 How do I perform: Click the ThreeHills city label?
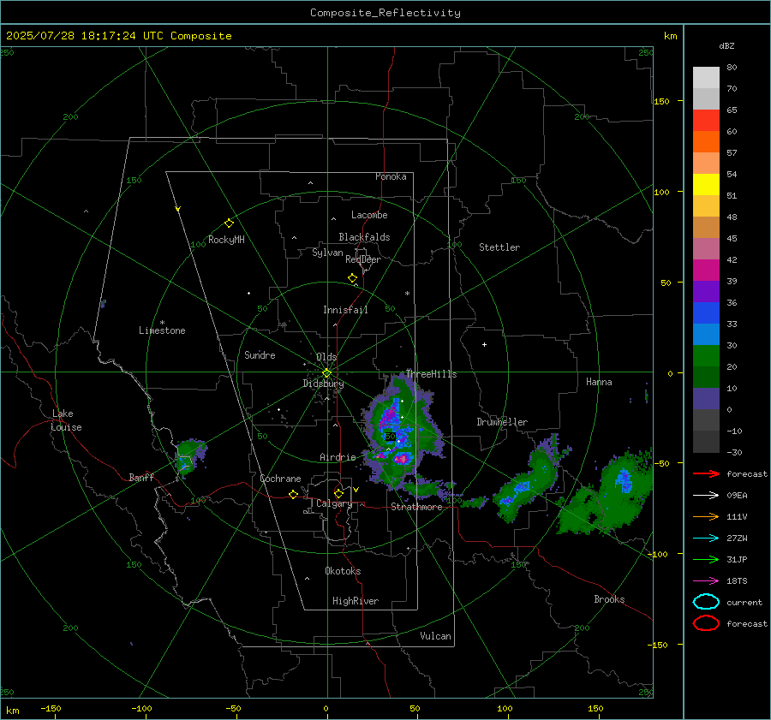431,374
